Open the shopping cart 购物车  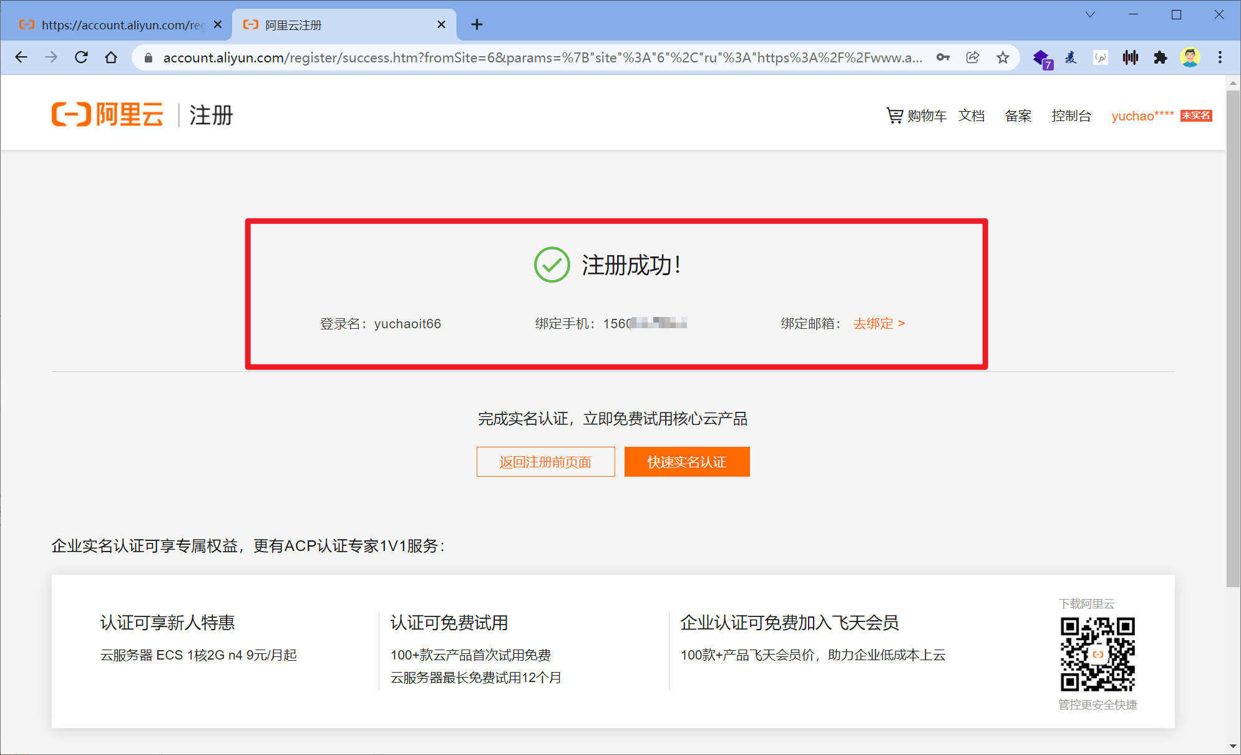(x=917, y=115)
